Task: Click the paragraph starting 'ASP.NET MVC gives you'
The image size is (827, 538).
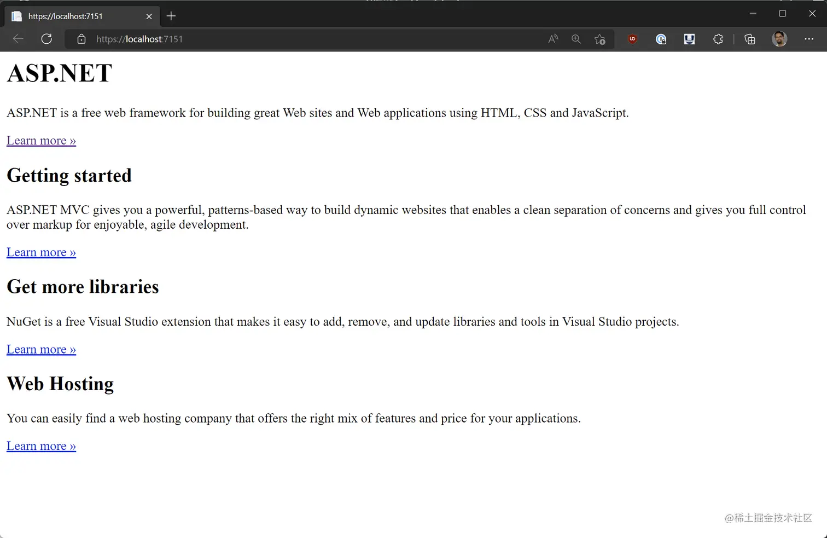Action: pyautogui.click(x=406, y=217)
